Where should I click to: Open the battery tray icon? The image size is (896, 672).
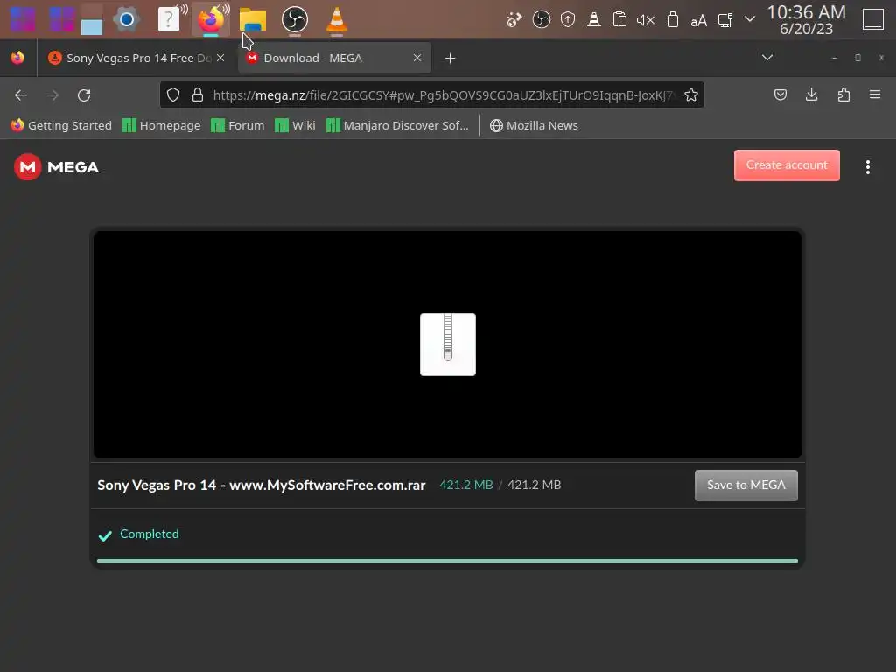pyautogui.click(x=673, y=20)
